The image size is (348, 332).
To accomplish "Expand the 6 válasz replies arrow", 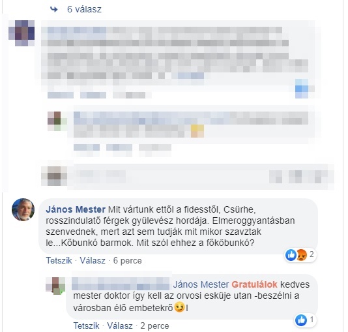I will click(x=54, y=9).
